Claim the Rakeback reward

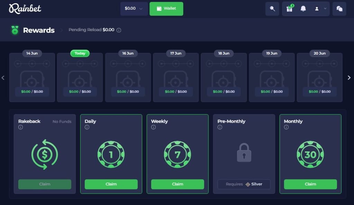click(x=45, y=184)
